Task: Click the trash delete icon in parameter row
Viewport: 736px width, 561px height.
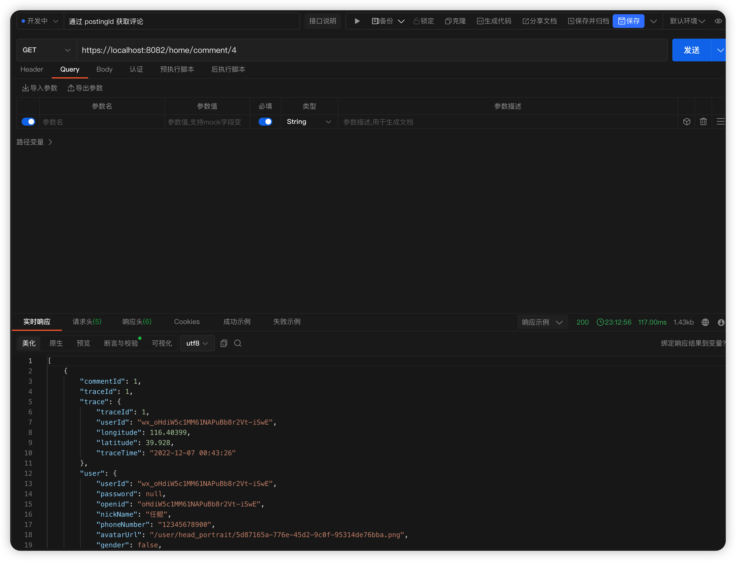Action: [703, 122]
